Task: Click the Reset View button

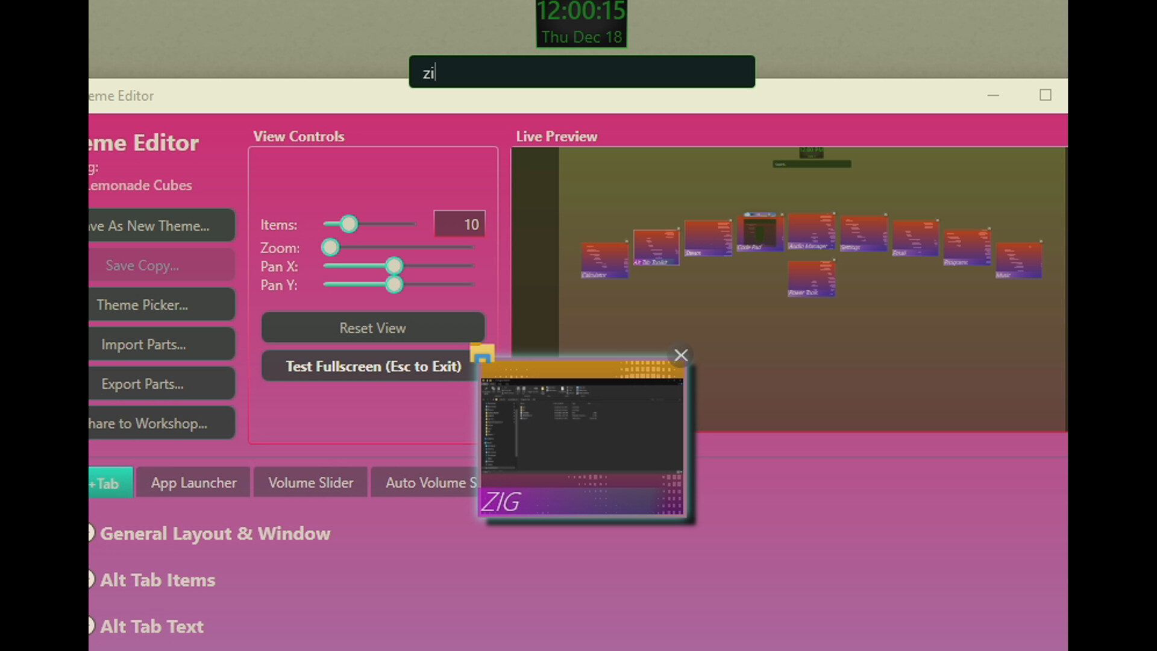Action: 372,327
